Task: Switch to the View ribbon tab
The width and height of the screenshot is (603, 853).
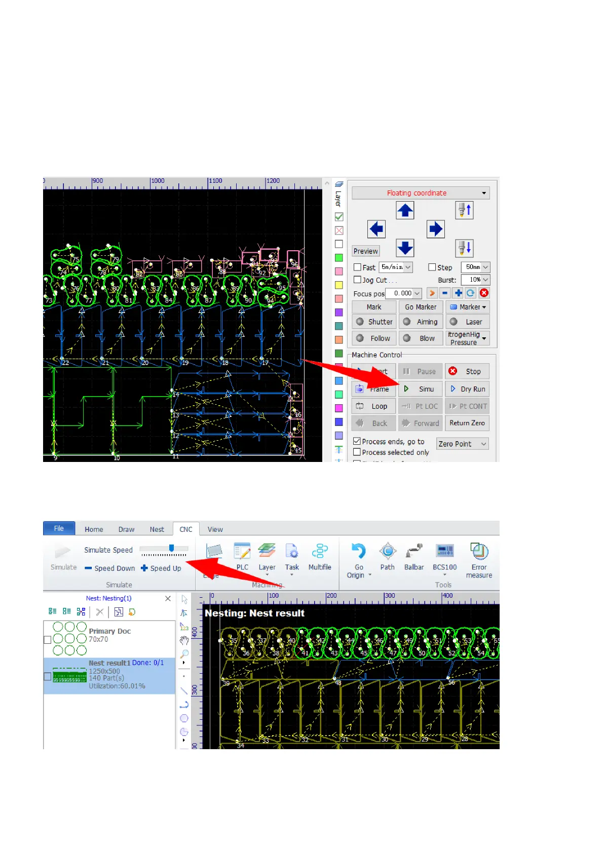Action: (215, 529)
